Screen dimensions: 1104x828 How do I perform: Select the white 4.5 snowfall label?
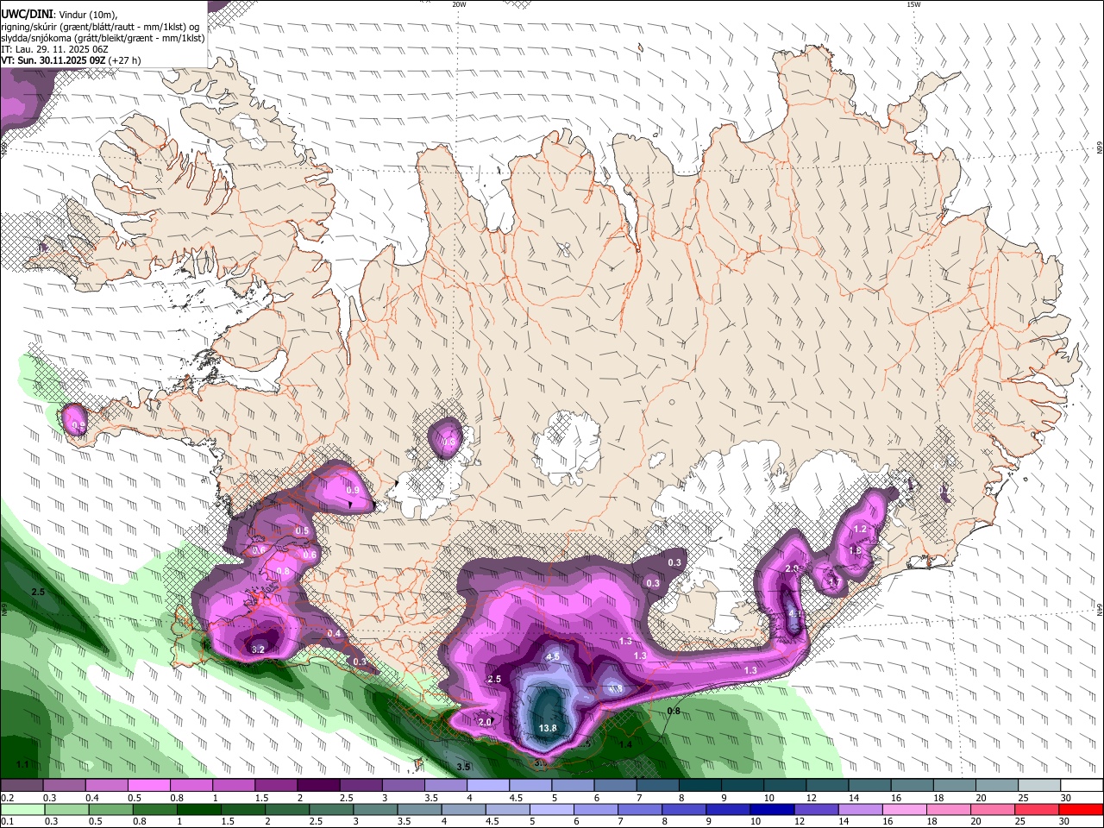click(x=553, y=656)
